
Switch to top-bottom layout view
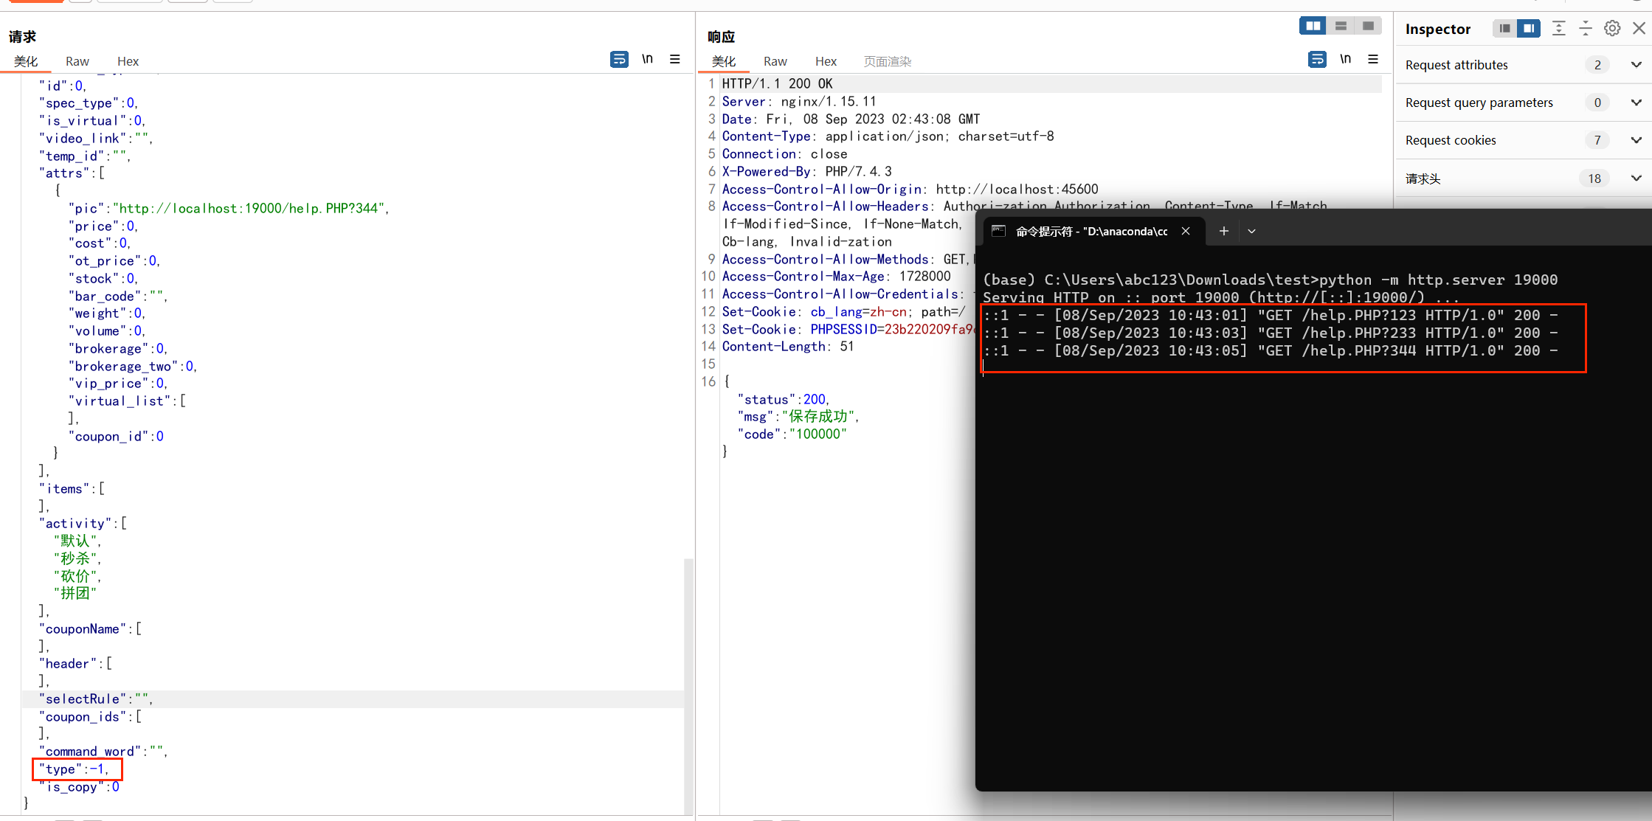[1341, 26]
